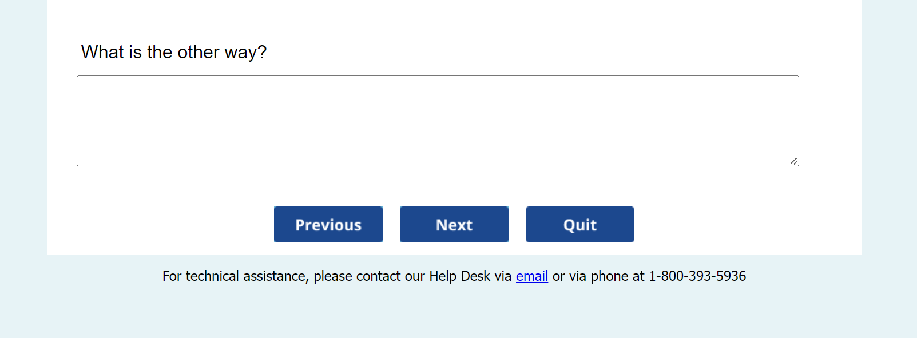This screenshot has height=338, width=917.
Task: Click inside the empty multiline text field
Action: pos(438,121)
